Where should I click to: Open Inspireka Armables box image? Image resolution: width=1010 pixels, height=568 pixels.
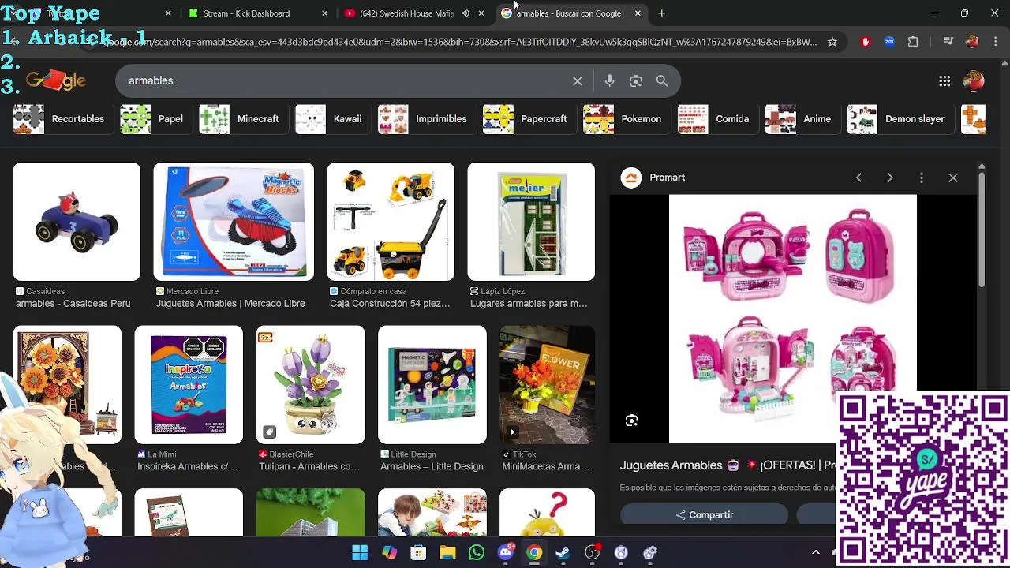[x=189, y=385]
